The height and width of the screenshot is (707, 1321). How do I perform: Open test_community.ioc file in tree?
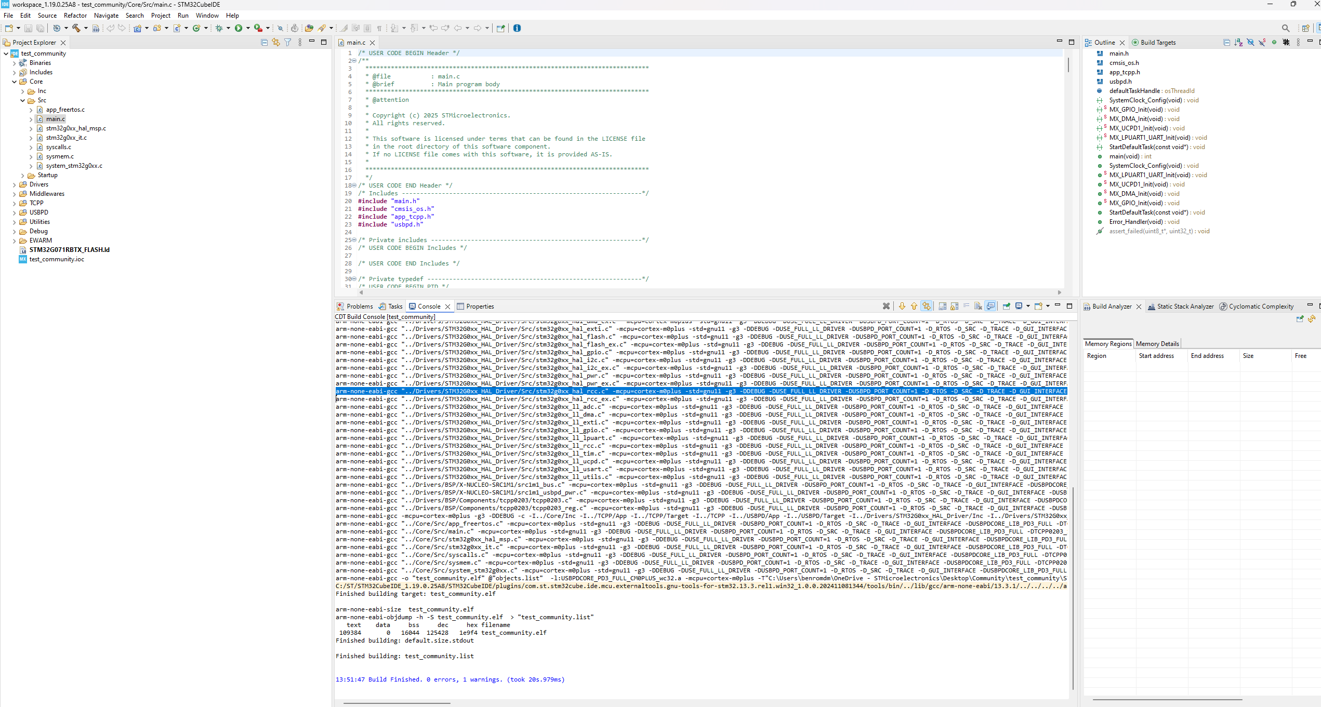coord(56,259)
